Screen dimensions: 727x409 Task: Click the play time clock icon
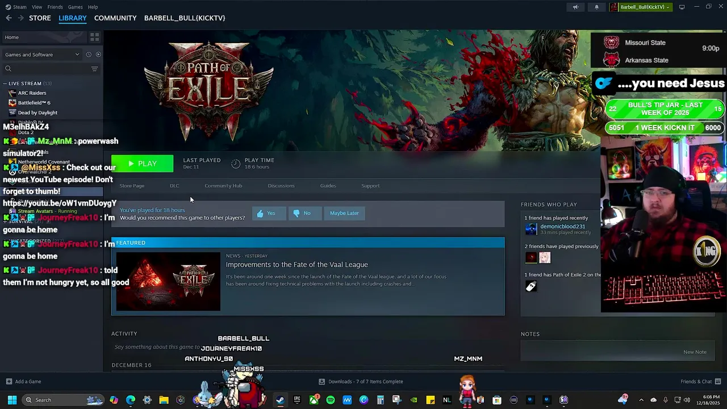[236, 164]
